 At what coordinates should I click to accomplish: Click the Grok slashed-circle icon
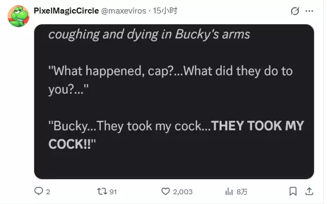click(x=295, y=11)
